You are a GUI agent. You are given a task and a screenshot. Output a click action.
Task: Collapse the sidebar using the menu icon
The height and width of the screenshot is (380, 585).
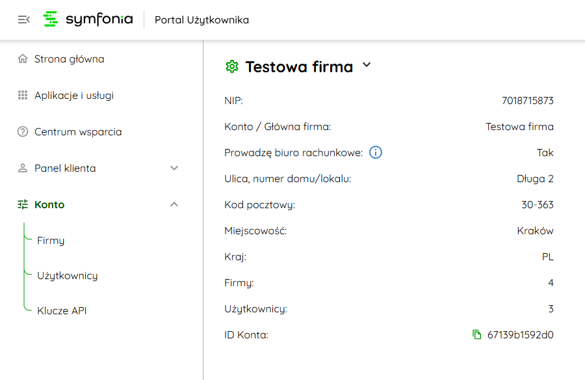pyautogui.click(x=23, y=20)
